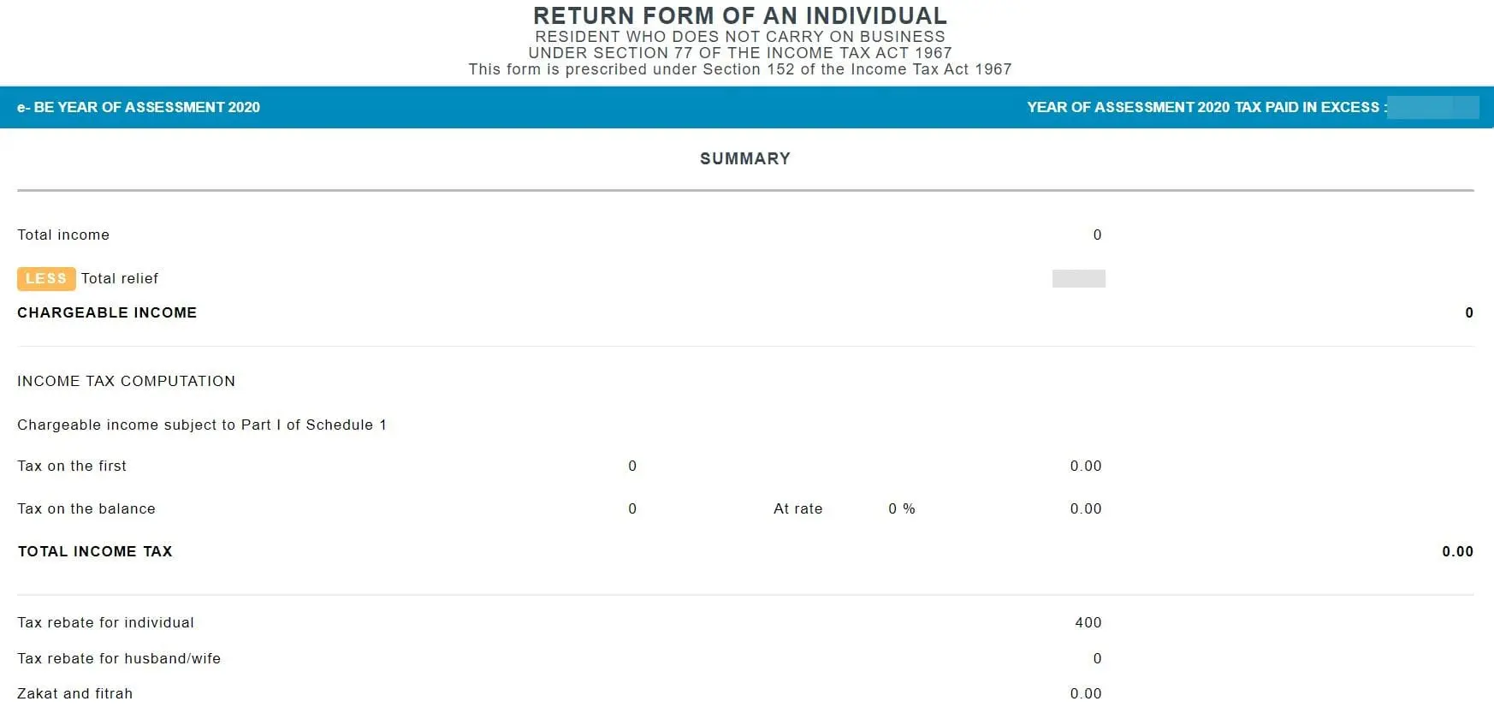Click the Part I of Schedule 1 line
This screenshot has height=719, width=1494.
click(x=202, y=425)
